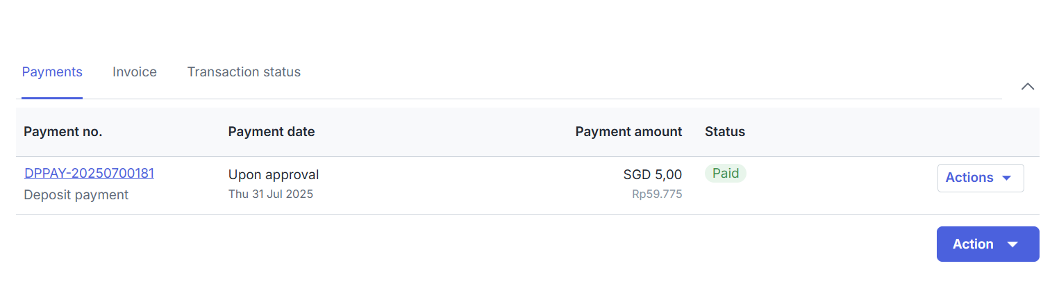The height and width of the screenshot is (284, 1059).
Task: Open the row Actions dropdown
Action: point(970,178)
